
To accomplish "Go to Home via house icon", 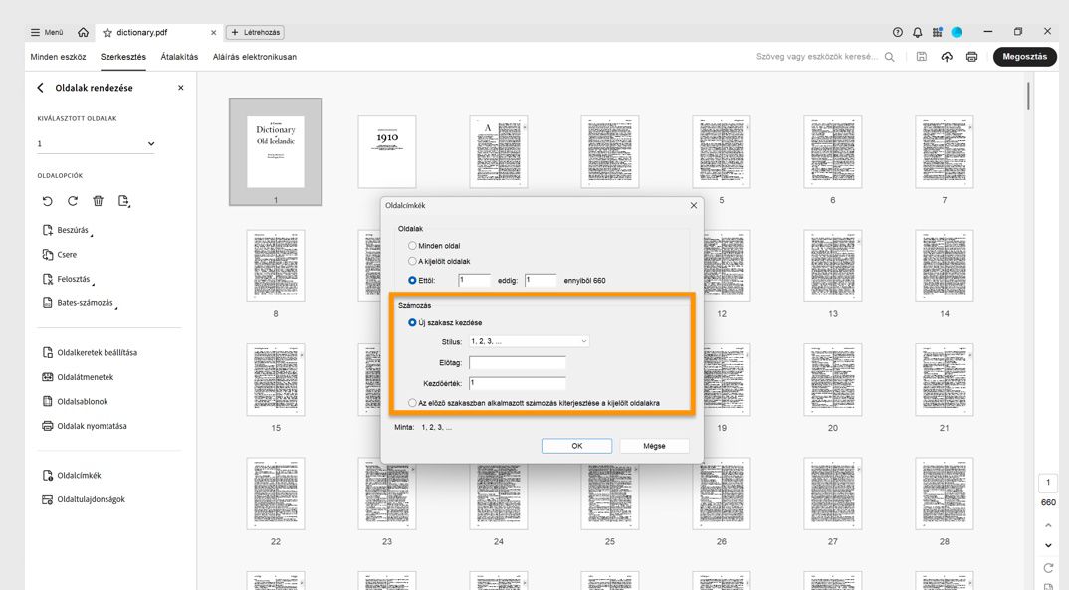I will click(84, 32).
